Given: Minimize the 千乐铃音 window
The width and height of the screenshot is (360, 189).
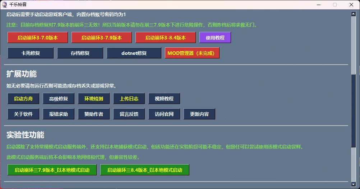Looking at the screenshot, I should (x=319, y=5).
